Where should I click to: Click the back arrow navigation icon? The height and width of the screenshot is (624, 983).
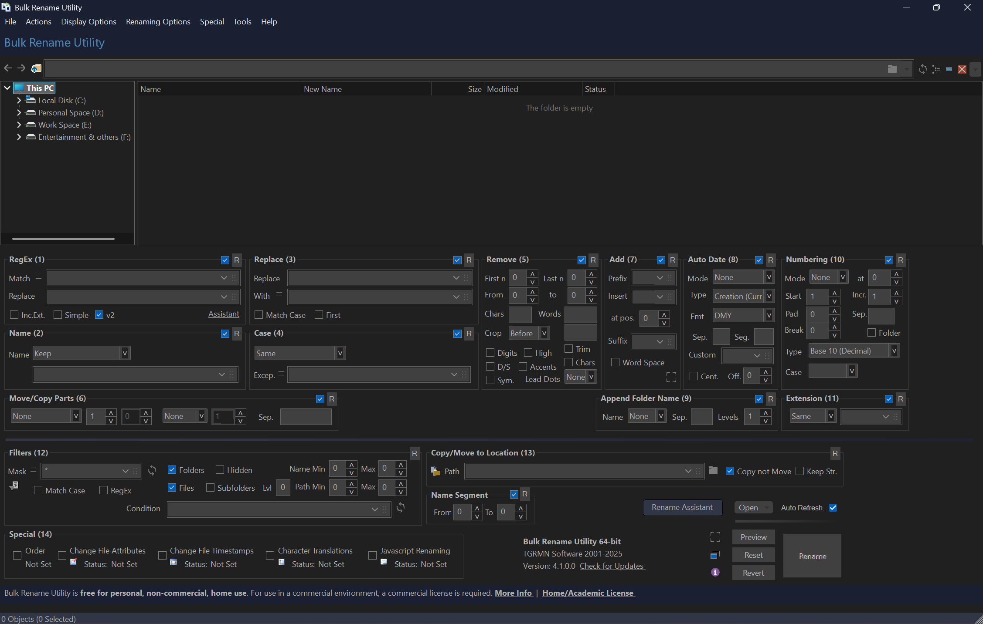pos(8,68)
